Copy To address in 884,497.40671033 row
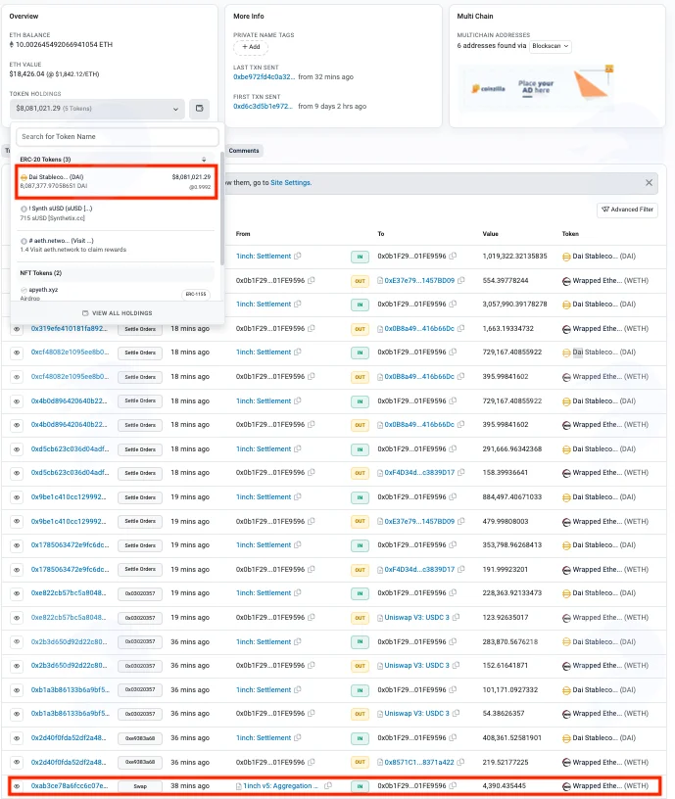 click(x=453, y=496)
